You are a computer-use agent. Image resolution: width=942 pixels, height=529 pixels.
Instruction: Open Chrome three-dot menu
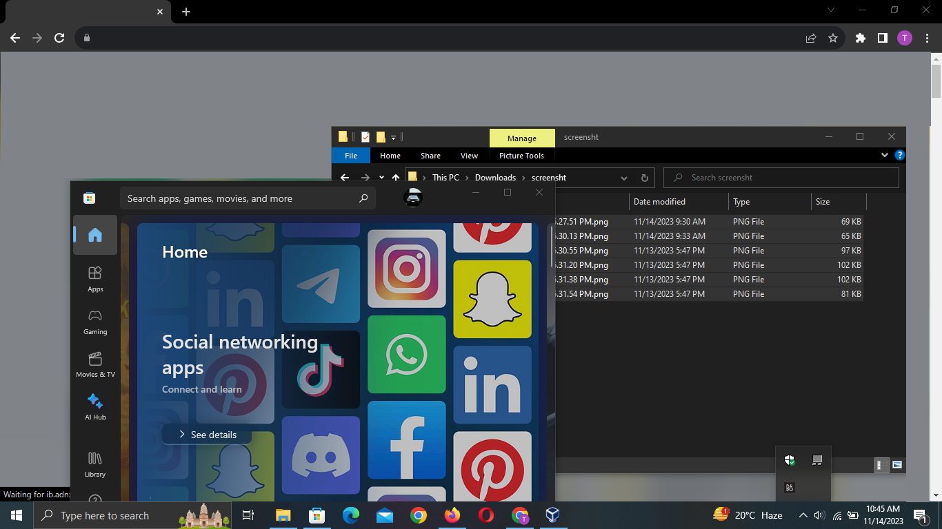click(927, 38)
